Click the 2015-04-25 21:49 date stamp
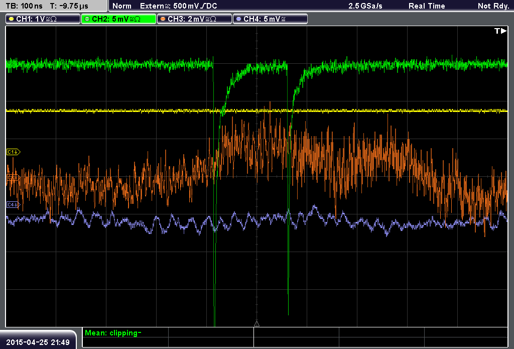Image resolution: width=514 pixels, height=349 pixels. click(38, 342)
